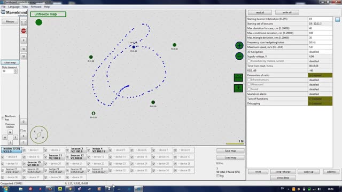This screenshot has width=342, height=192.
Task: Click the clear map button
Action: click(10, 62)
